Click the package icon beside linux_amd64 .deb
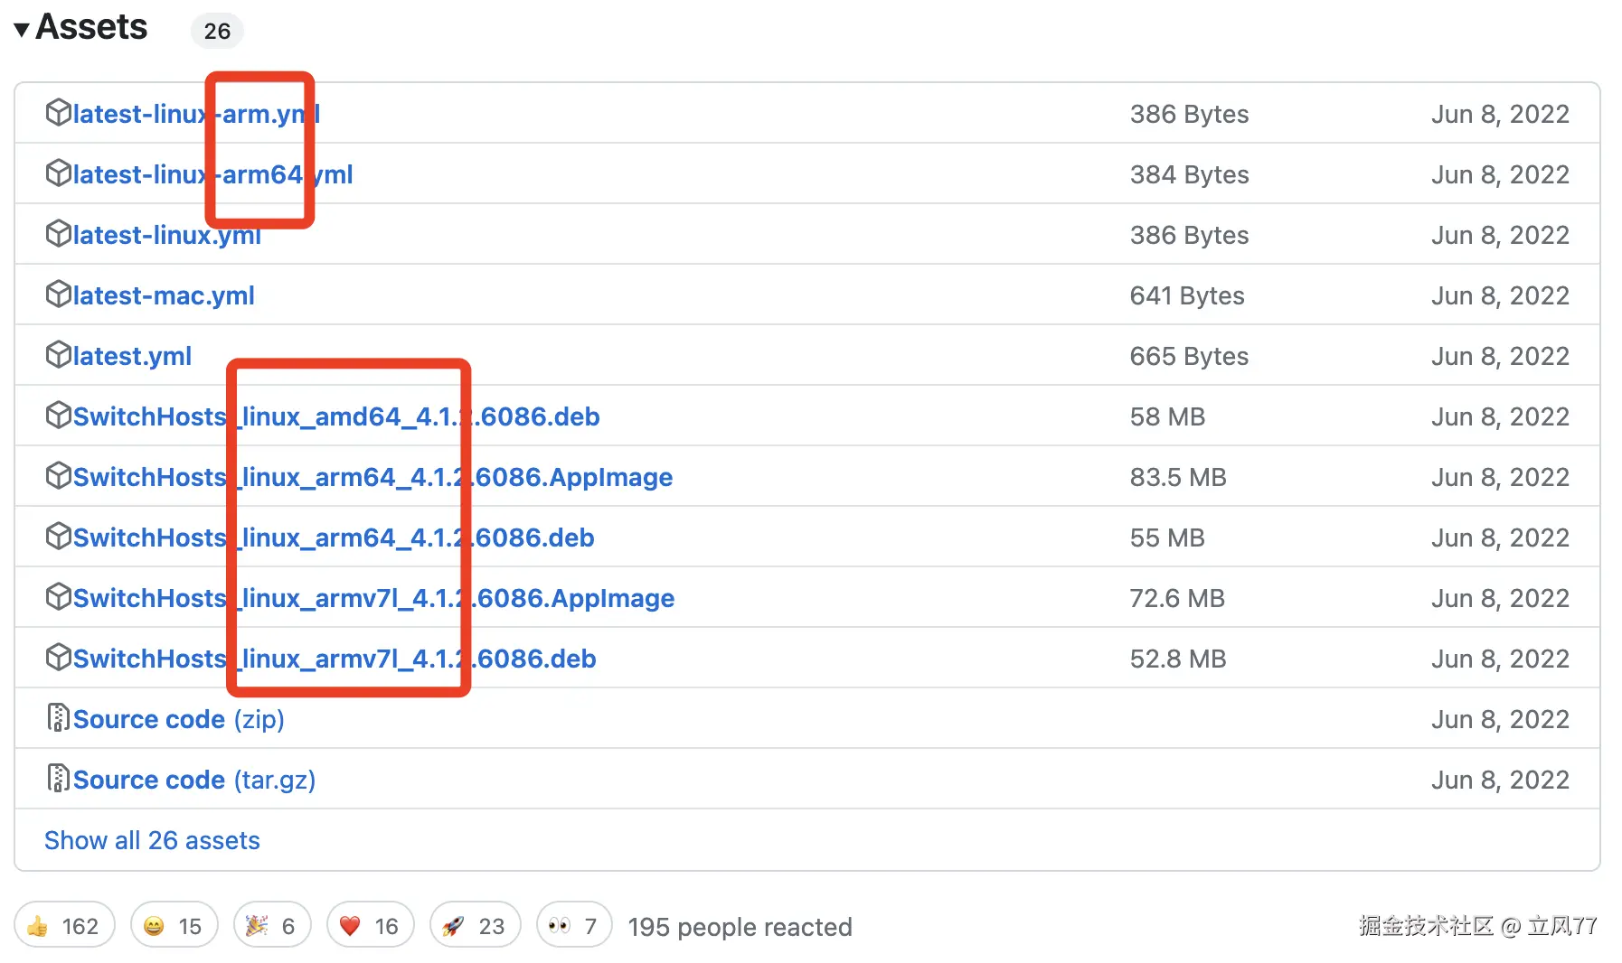The width and height of the screenshot is (1622, 963). [58, 416]
